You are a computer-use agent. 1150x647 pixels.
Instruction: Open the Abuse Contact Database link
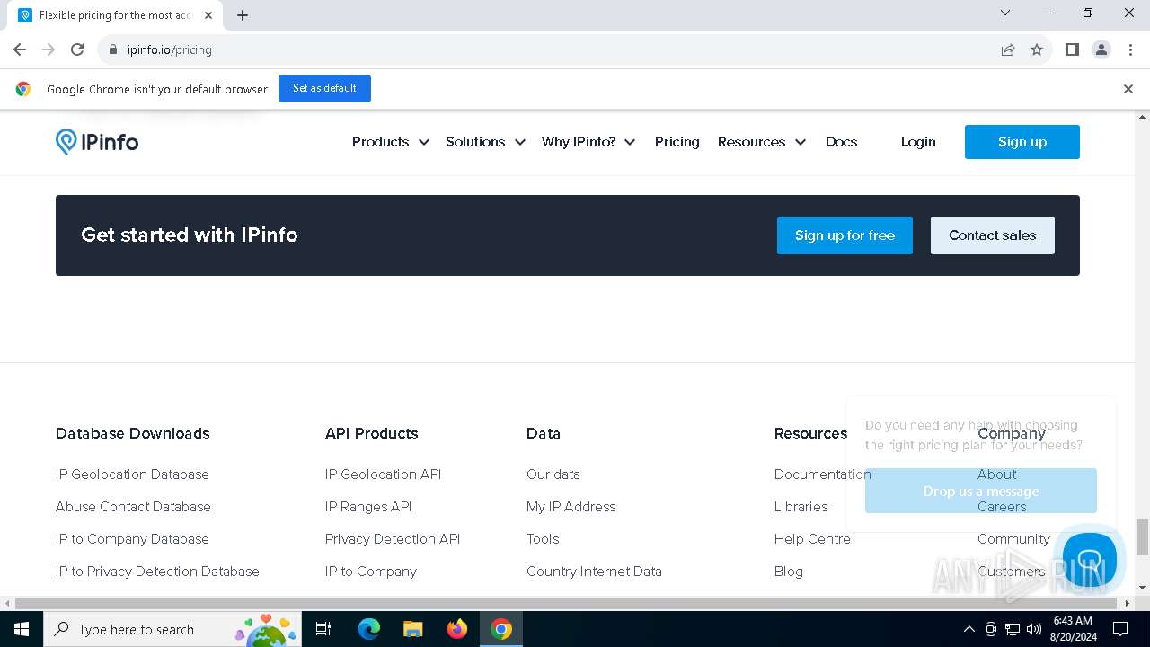pyautogui.click(x=133, y=507)
